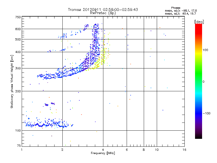
Task: Click the y-axis '400' tick label
Action: 18,52
